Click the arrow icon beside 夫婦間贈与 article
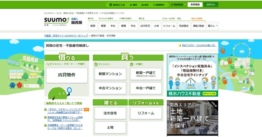This screenshot has width=262, height=137. (x=45, y=125)
